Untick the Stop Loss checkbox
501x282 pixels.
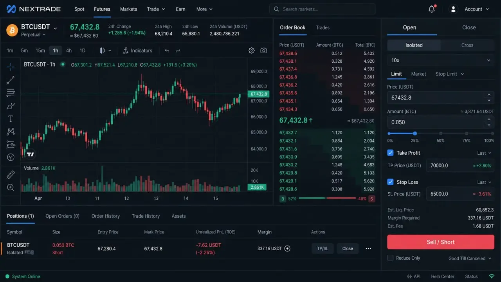[390, 182]
